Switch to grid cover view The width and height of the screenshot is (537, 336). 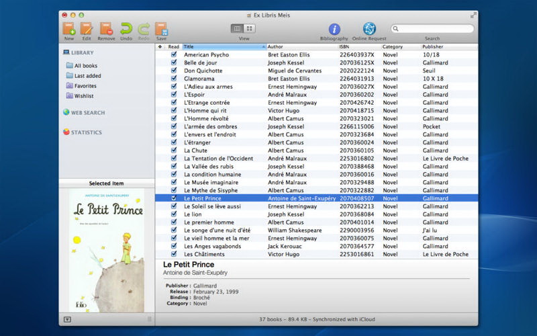(x=250, y=28)
